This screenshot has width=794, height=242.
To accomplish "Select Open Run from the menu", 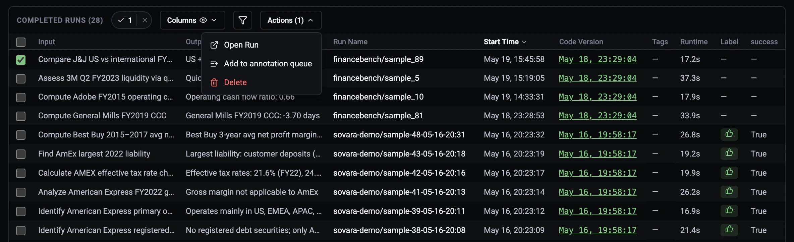I will (262, 45).
